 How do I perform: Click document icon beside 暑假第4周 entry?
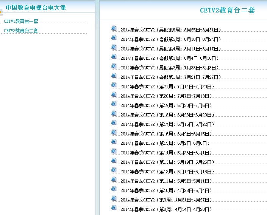coord(114,48)
